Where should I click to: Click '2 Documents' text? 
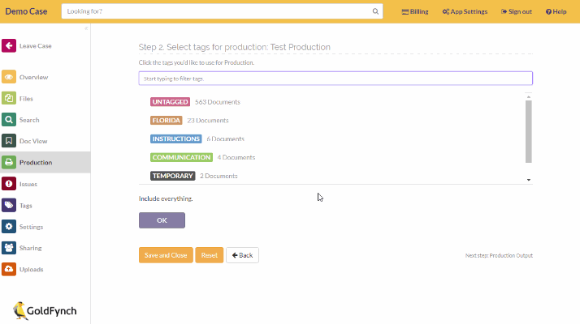click(219, 176)
